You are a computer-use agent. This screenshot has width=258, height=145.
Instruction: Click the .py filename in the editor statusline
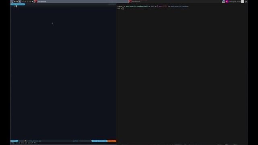point(35,141)
